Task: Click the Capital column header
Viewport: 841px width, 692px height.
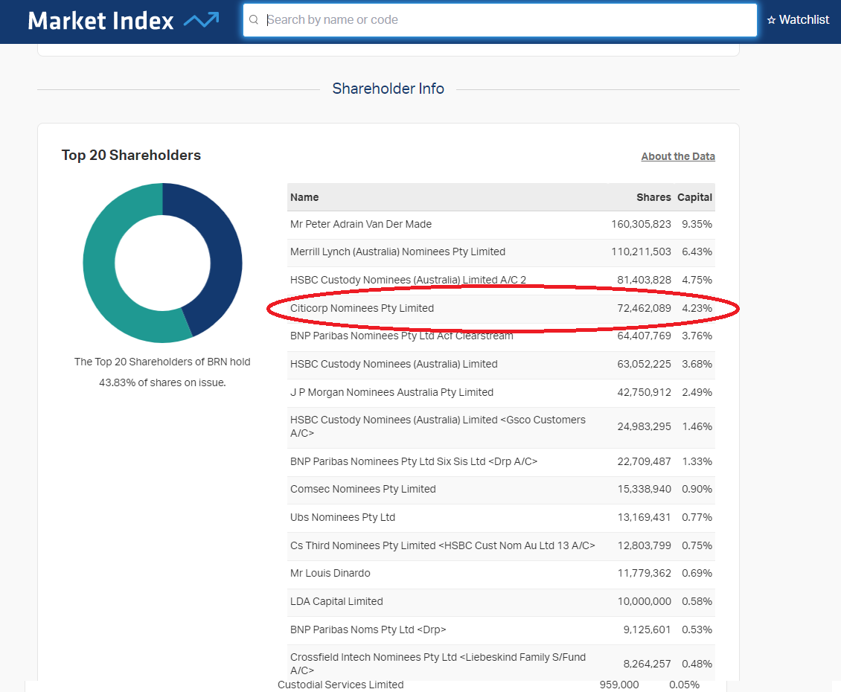Action: [694, 197]
